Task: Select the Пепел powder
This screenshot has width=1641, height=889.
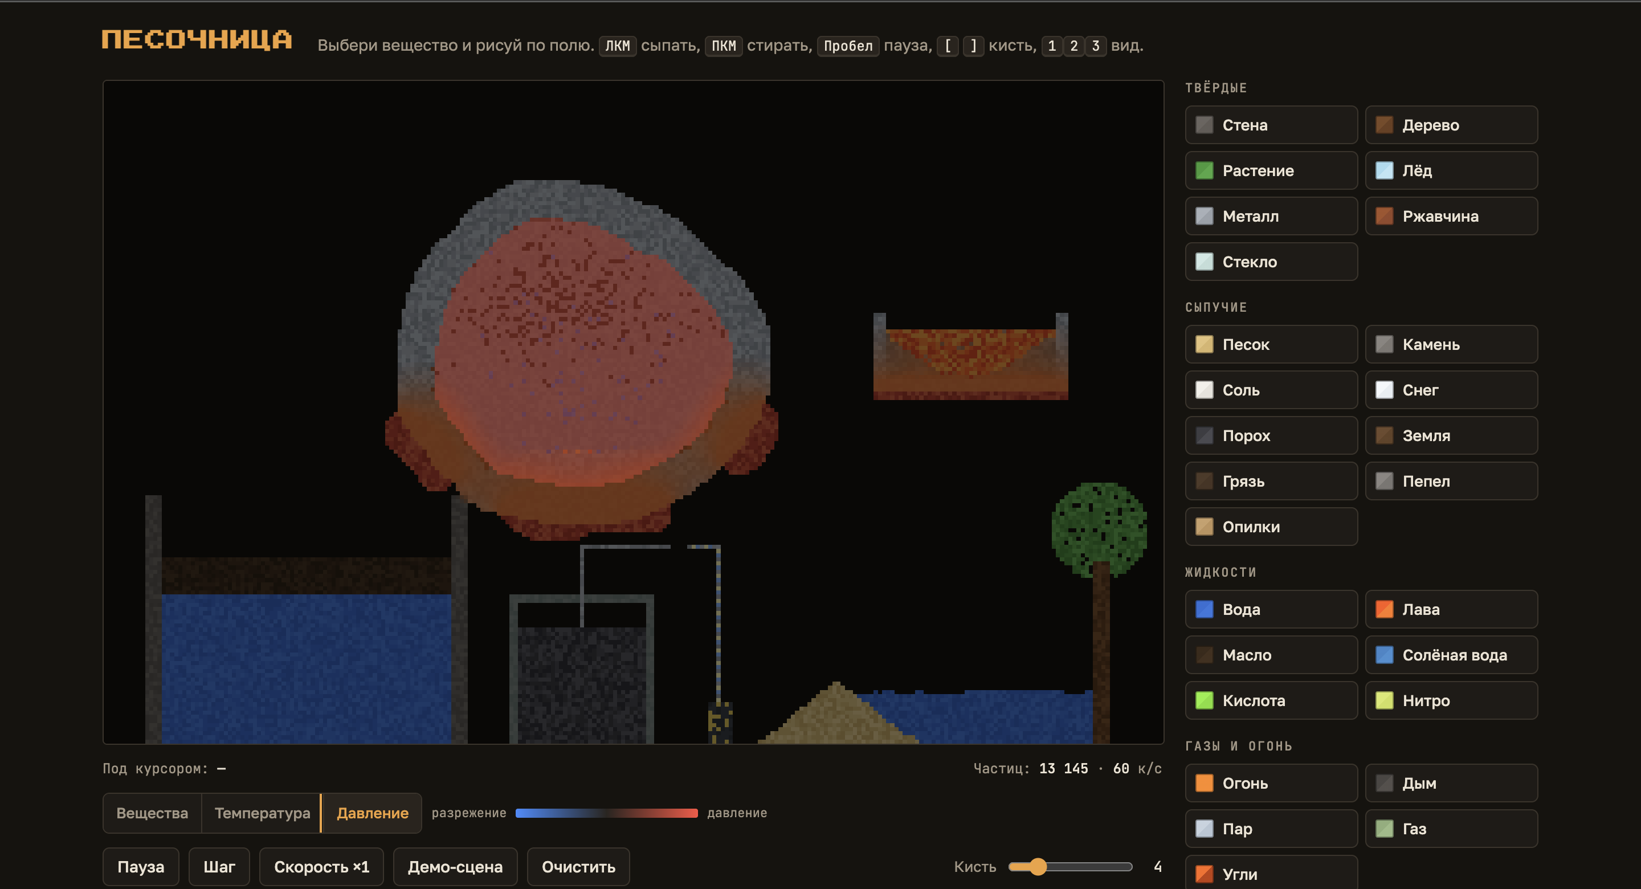Action: pos(1451,481)
